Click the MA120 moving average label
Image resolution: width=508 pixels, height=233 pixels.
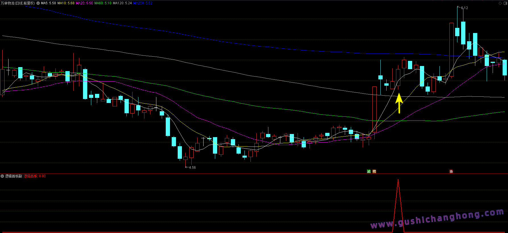tap(122, 3)
